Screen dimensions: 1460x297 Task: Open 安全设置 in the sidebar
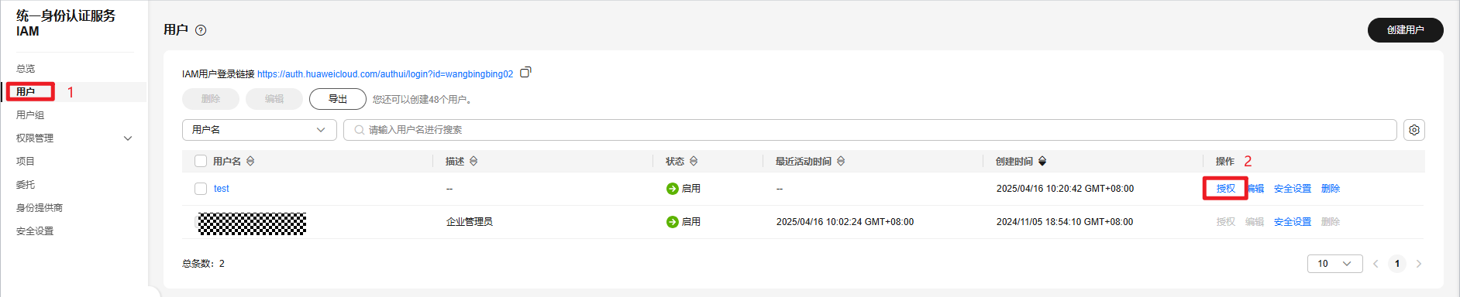click(x=35, y=231)
